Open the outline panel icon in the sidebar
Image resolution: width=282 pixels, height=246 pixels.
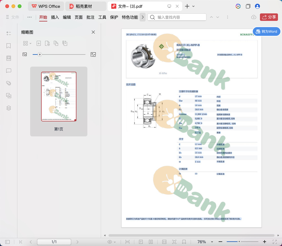[9, 33]
